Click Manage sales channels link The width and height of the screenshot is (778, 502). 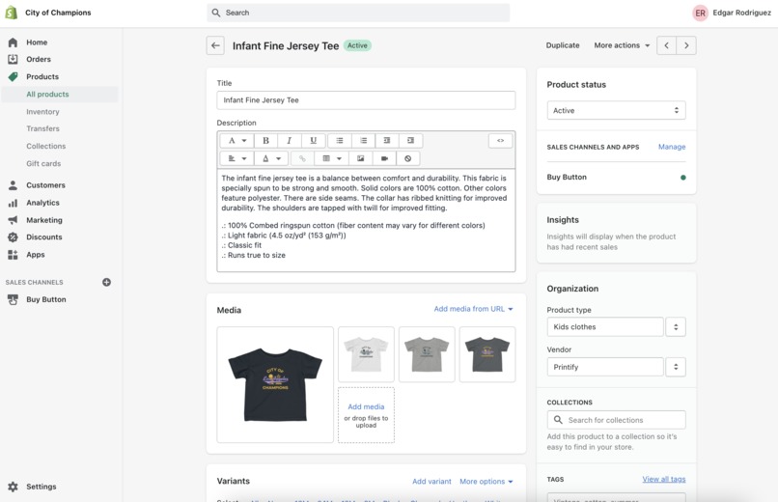672,147
